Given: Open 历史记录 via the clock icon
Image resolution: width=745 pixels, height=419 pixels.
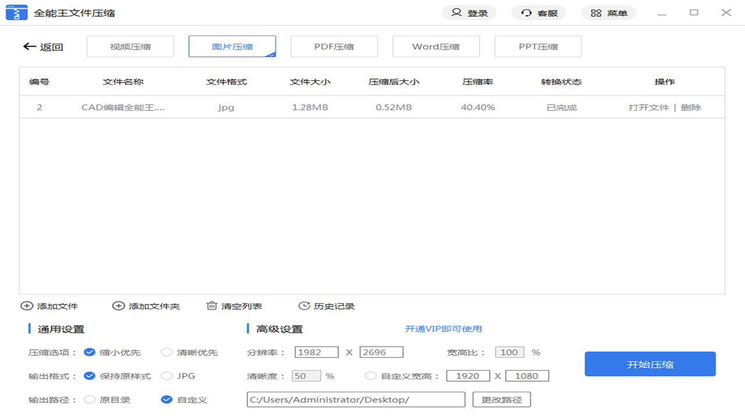Looking at the screenshot, I should click(304, 306).
